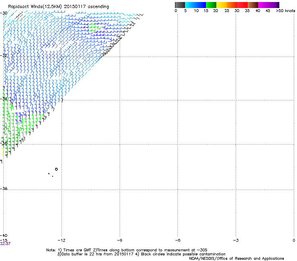Click the '-32' latitude axis label

(4, 55)
